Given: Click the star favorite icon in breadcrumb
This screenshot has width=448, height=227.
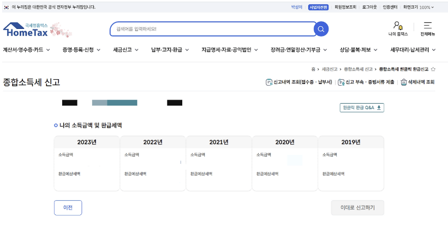Looking at the screenshot, I should [x=433, y=69].
